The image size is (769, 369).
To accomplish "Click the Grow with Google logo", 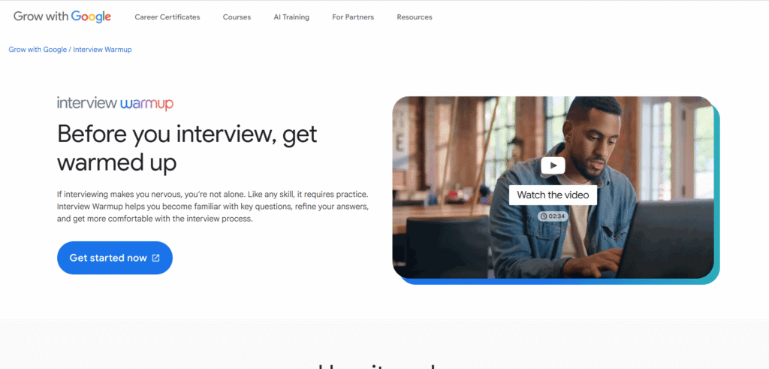I will coord(62,17).
